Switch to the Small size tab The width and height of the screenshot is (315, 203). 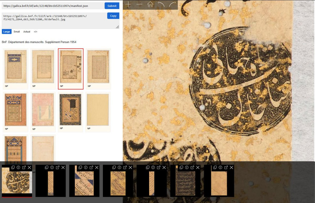click(17, 32)
